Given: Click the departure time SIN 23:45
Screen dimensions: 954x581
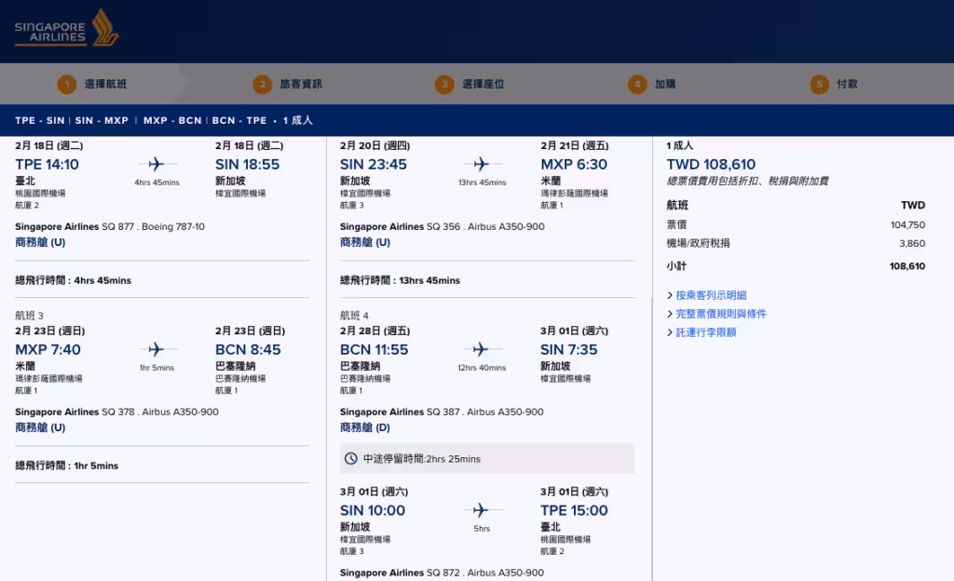Looking at the screenshot, I should (373, 164).
